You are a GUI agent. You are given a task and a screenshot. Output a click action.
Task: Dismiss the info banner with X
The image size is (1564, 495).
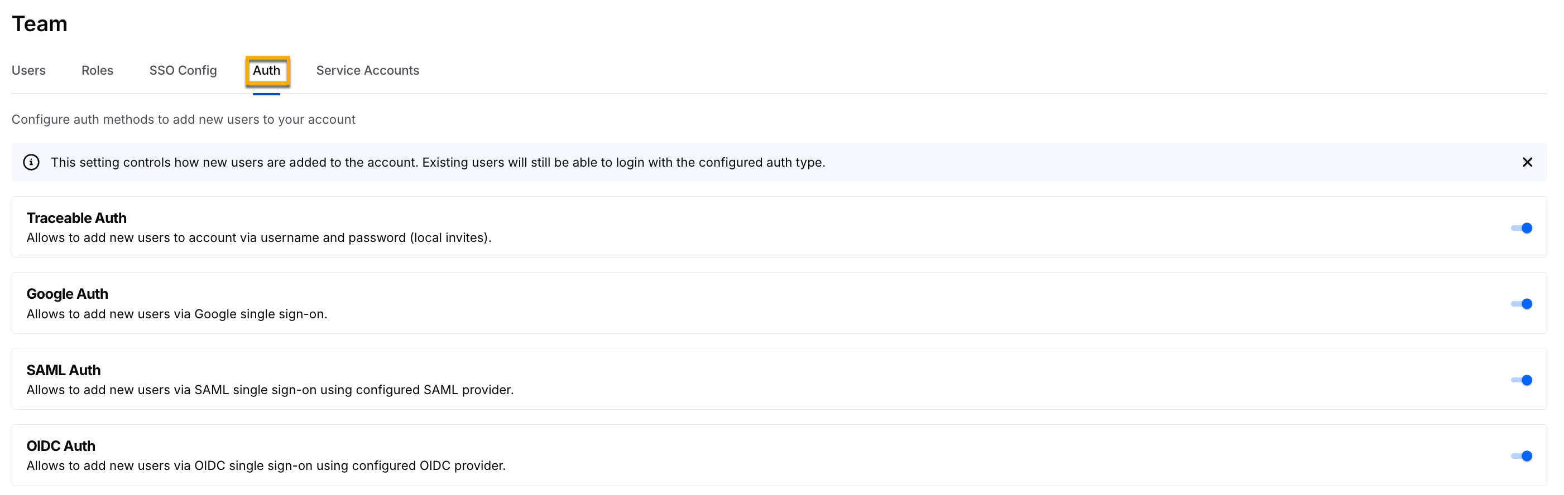click(1527, 163)
